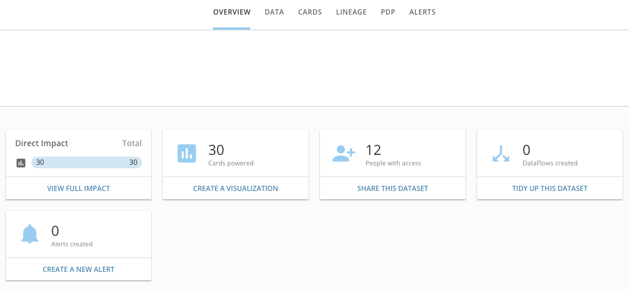Screen dimensions: 629x290
Task: Switch to the Data tab
Action: pyautogui.click(x=274, y=12)
